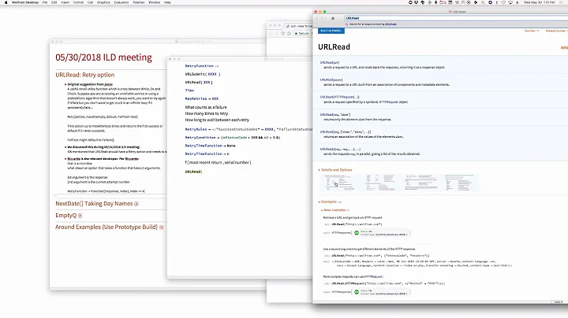Open the Window menu

point(155,2)
